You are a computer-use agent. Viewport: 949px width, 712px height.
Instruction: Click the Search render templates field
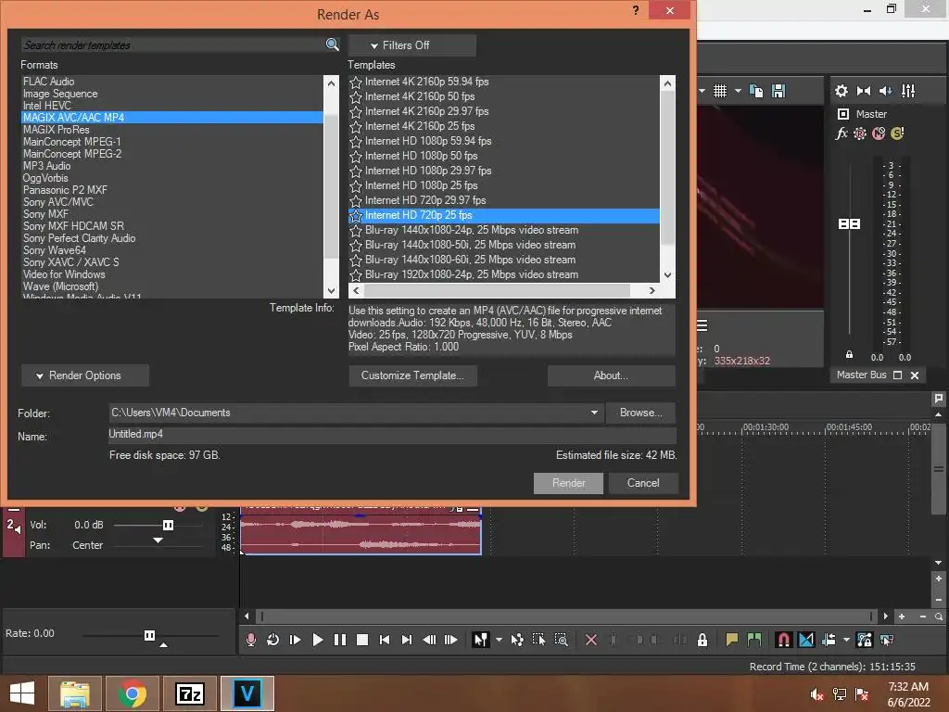pos(172,44)
